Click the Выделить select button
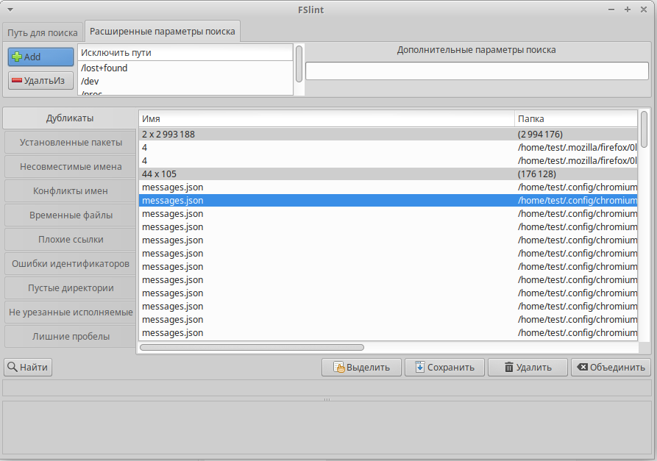Image resolution: width=657 pixels, height=461 pixels. pos(361,367)
